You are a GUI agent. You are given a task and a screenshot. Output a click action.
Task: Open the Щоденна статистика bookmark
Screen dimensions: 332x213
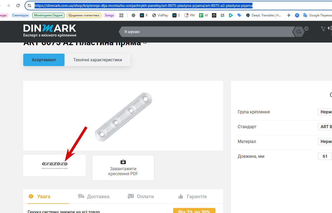coord(84,15)
